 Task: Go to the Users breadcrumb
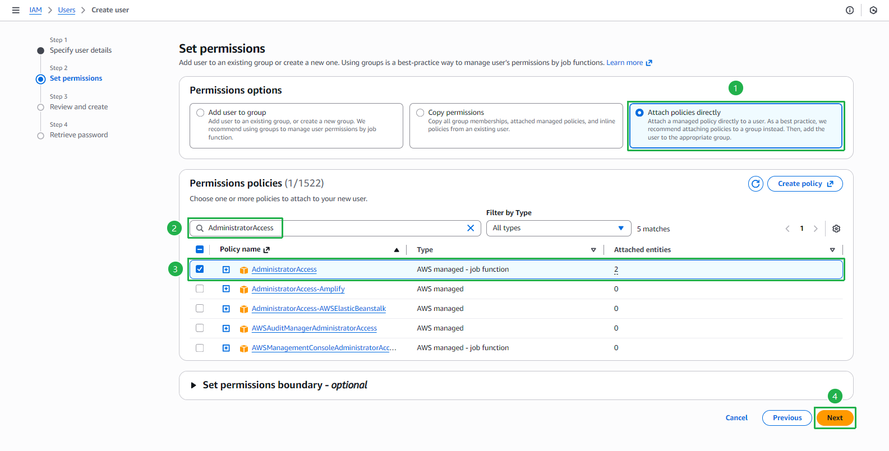coord(66,10)
